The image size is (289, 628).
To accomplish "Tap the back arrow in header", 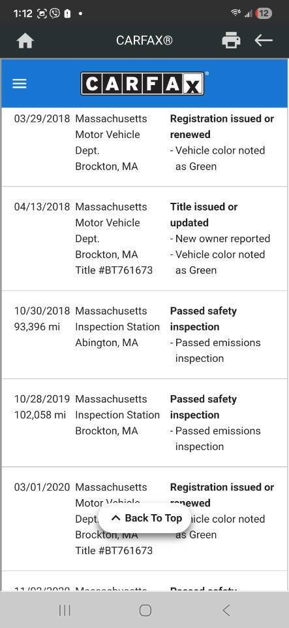I will (264, 40).
